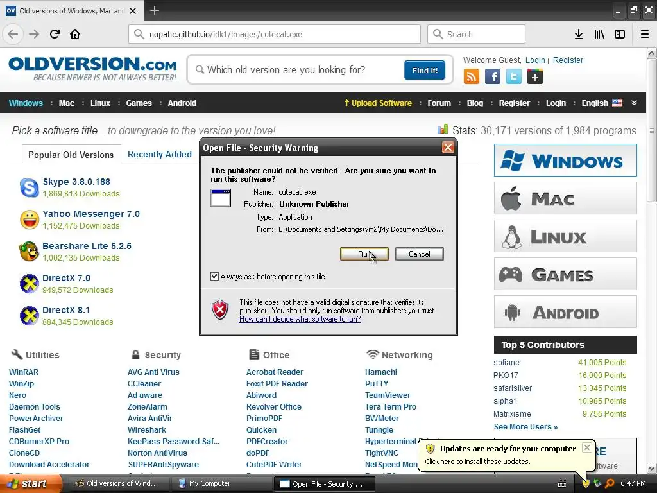Close the Updates are ready balloon
This screenshot has width=657, height=493.
587,447
